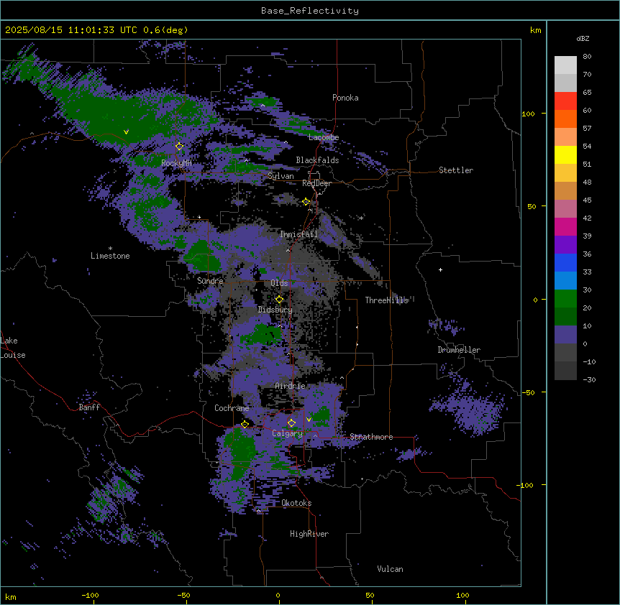The height and width of the screenshot is (605, 620).
Task: Click the Vulcan label
Action: click(390, 569)
